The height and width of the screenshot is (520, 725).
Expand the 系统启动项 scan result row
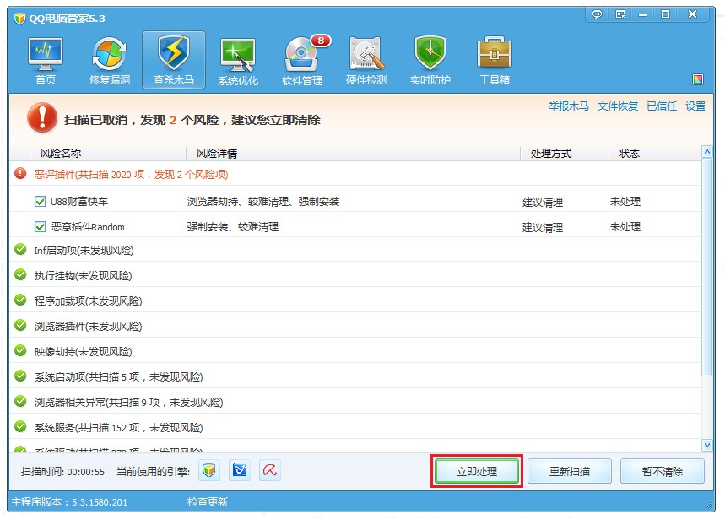118,377
